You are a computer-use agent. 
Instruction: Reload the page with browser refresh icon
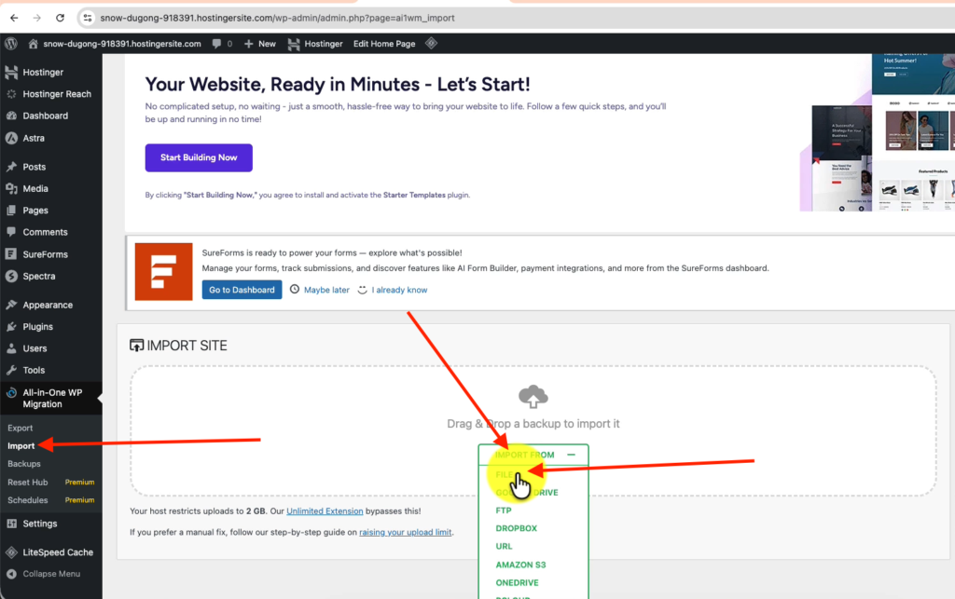(x=61, y=18)
